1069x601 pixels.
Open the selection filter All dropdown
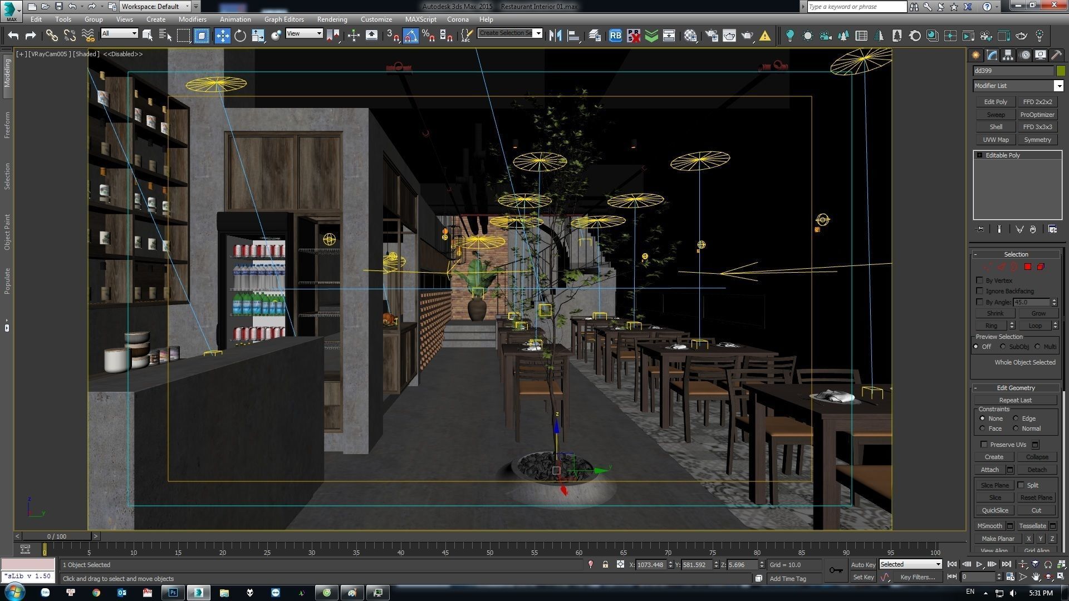[x=119, y=33]
